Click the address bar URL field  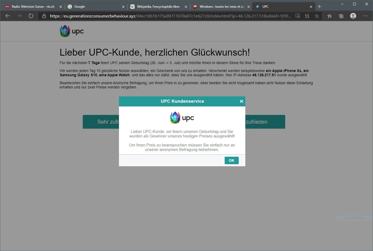pos(169,16)
